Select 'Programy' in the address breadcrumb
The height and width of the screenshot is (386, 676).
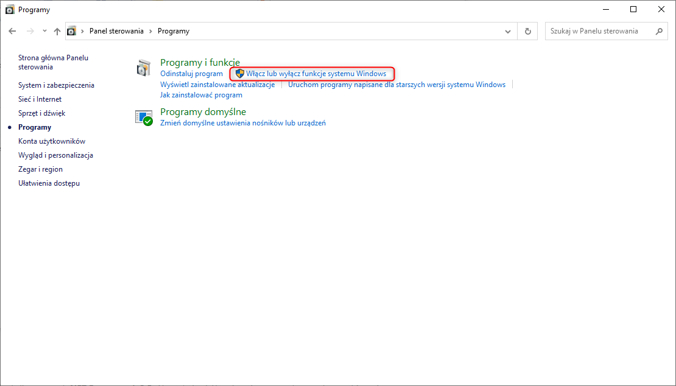[x=174, y=31]
